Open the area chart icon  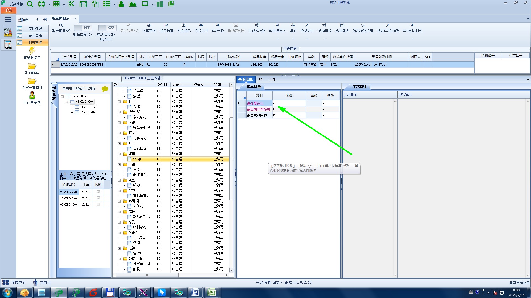pos(132,4)
